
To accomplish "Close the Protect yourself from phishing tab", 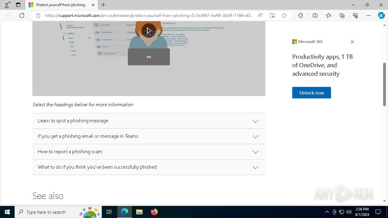I will [93, 5].
